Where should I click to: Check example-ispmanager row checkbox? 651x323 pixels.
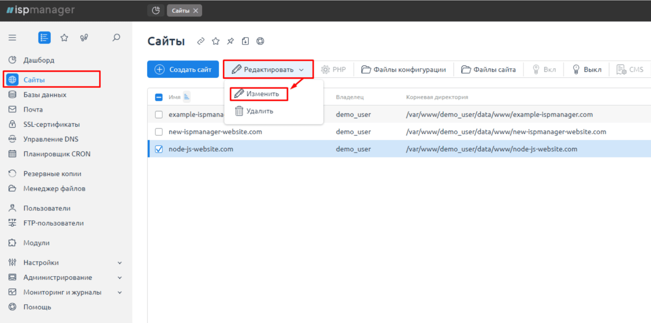[159, 114]
